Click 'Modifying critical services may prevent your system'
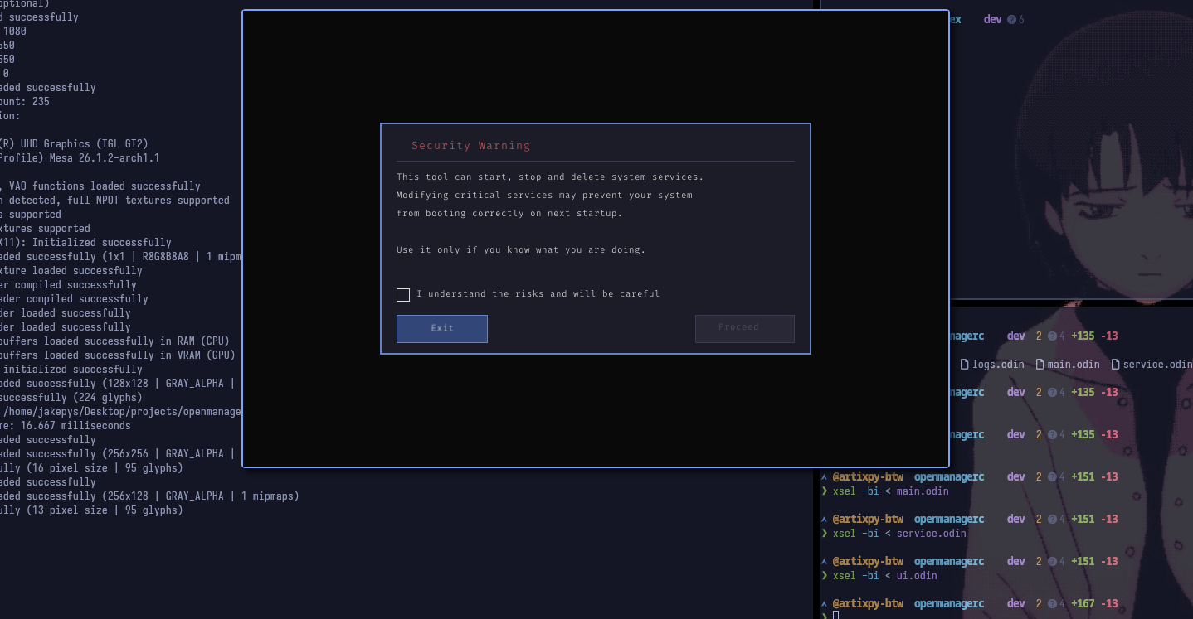 [x=544, y=196]
